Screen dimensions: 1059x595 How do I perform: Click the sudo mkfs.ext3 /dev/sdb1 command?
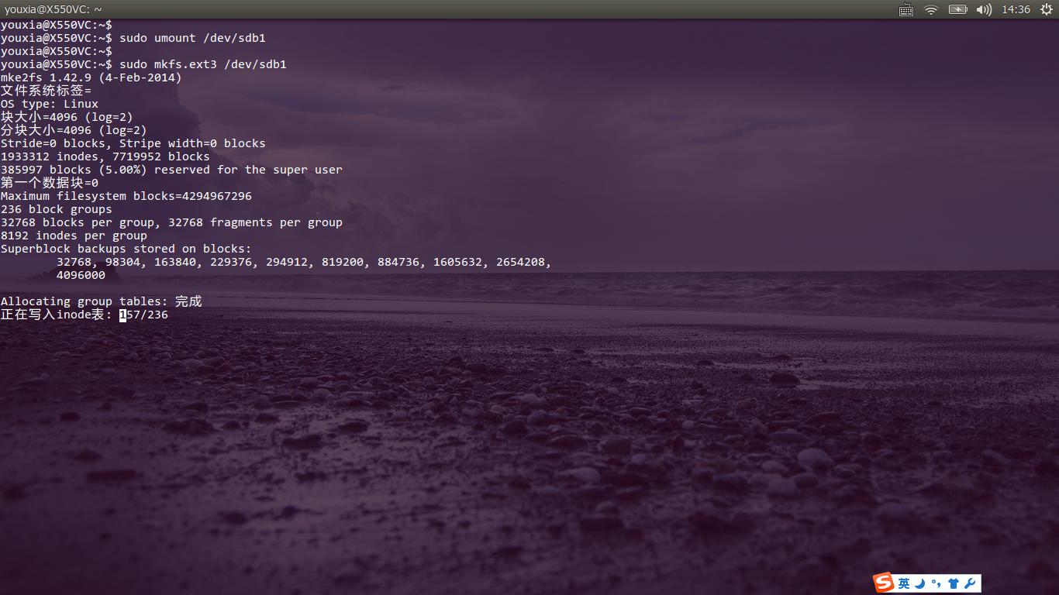click(202, 64)
